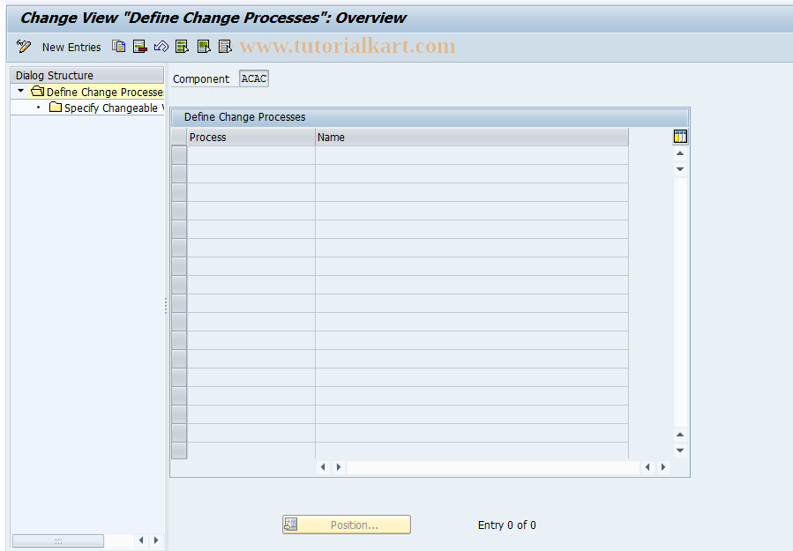The height and width of the screenshot is (551, 793).
Task: Click bottom up-arrow of table scrollbar
Action: coord(680,435)
